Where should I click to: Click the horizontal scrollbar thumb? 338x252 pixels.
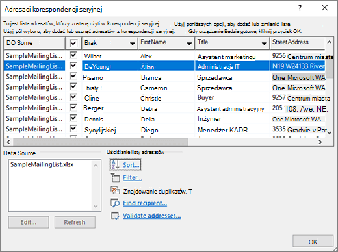(x=101, y=142)
